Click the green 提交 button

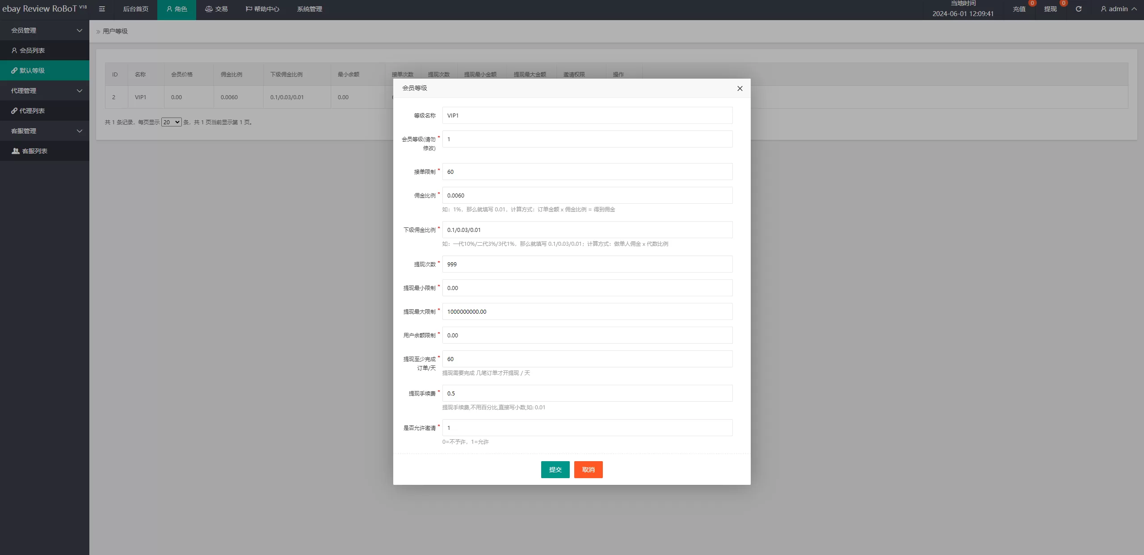555,470
